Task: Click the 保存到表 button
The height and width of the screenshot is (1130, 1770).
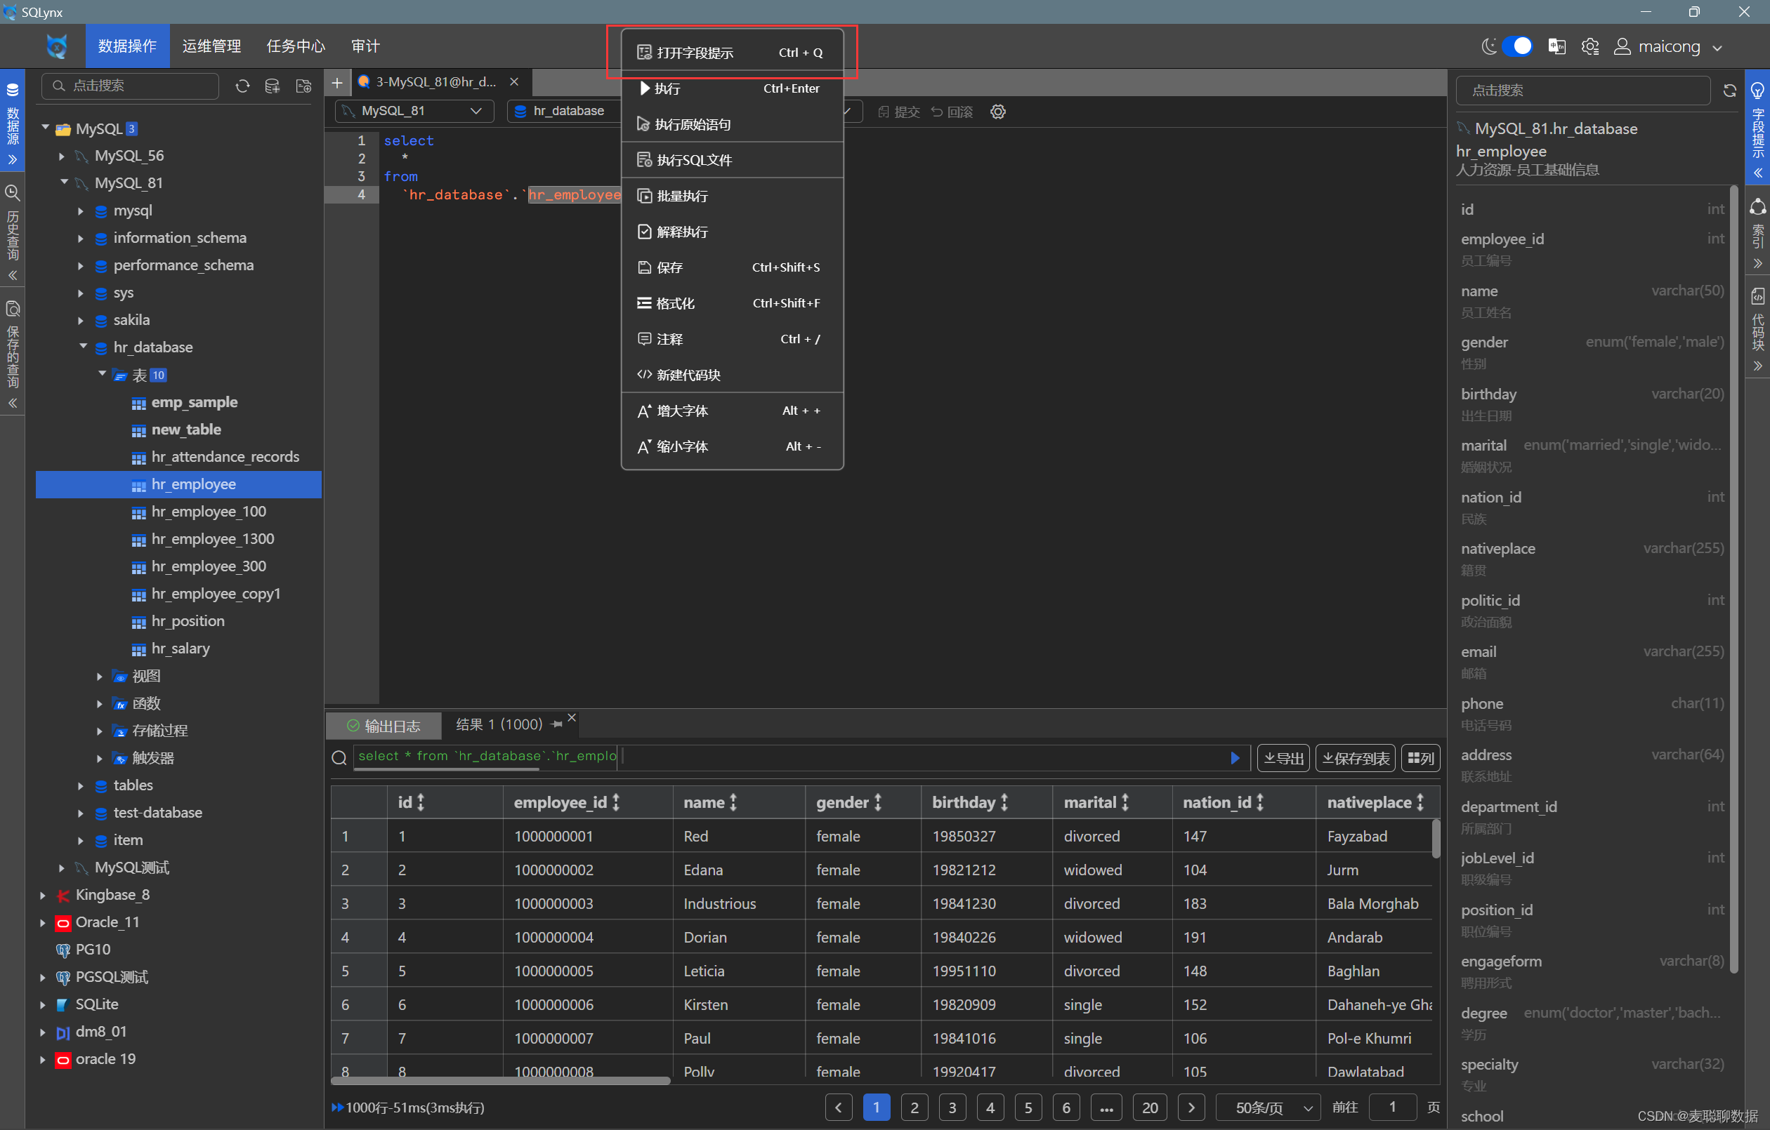Action: tap(1355, 757)
